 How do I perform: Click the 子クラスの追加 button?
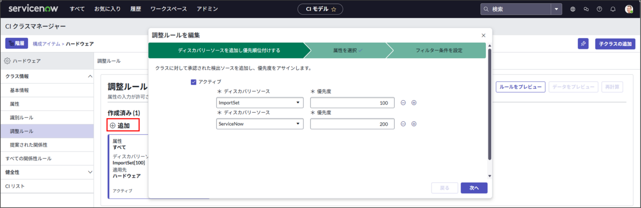(615, 44)
